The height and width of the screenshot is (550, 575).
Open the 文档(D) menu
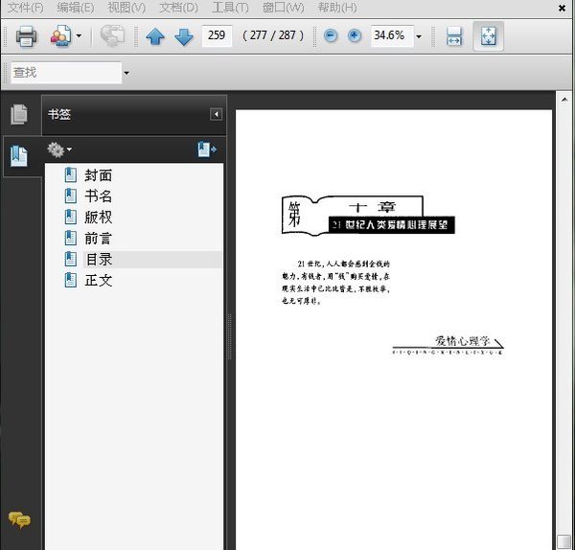click(x=178, y=8)
